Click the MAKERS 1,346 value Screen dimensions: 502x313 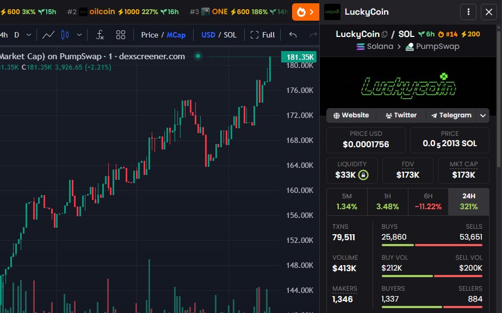coord(342,299)
